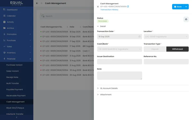The image size is (192, 120).
Task: Open the Cash/Bank dropdown
Action: click(x=119, y=49)
